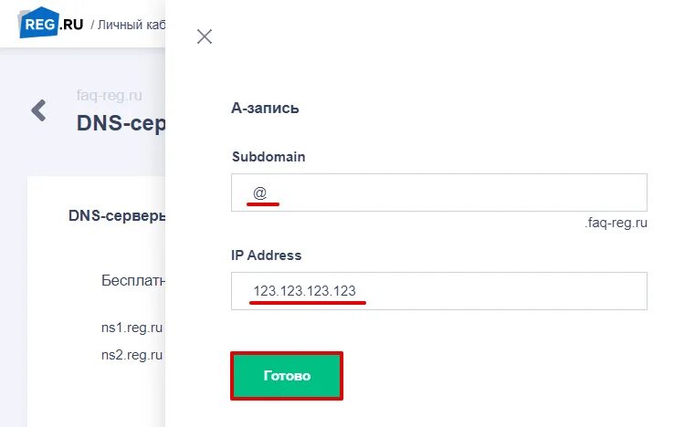Click the Subdomain field label
The width and height of the screenshot is (674, 427).
269,156
